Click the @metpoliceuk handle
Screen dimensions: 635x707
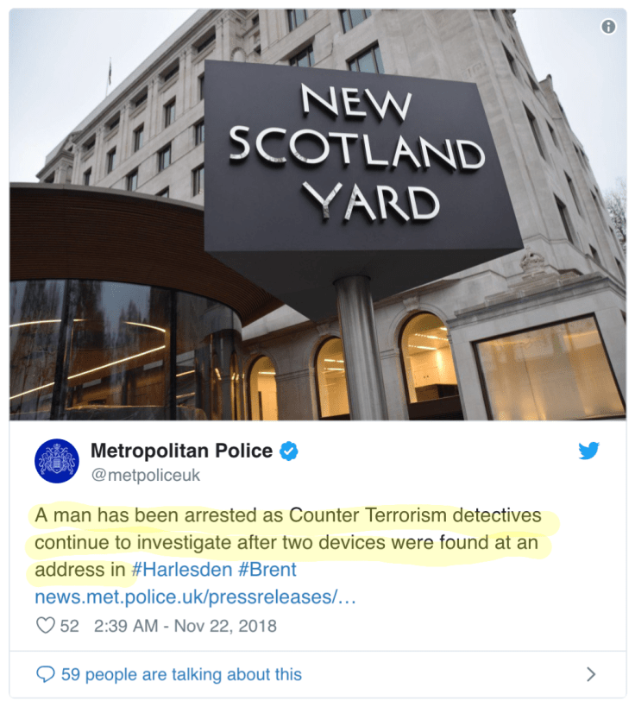click(x=146, y=475)
